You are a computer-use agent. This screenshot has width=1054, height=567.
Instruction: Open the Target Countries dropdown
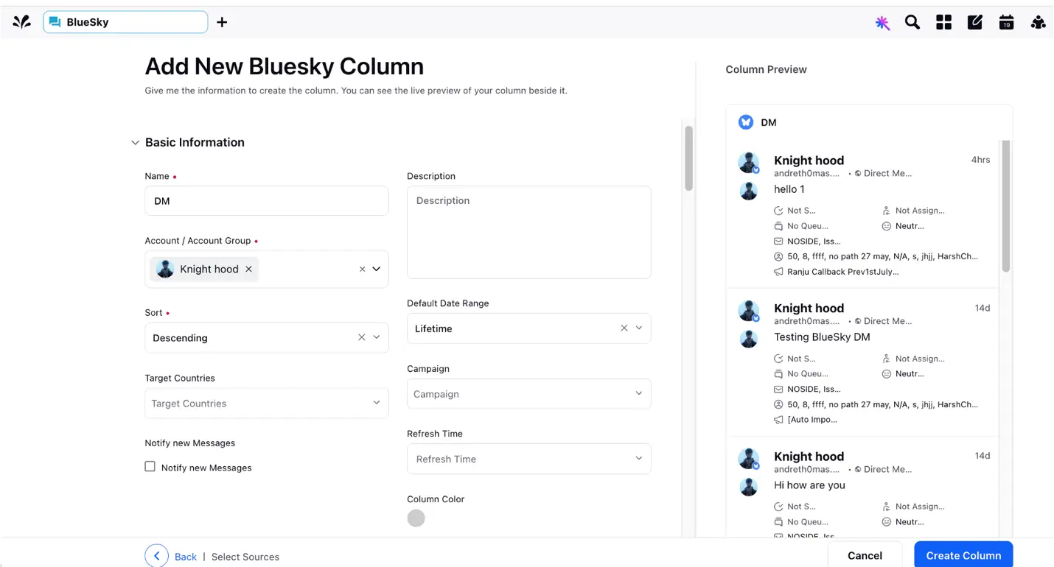(x=267, y=404)
